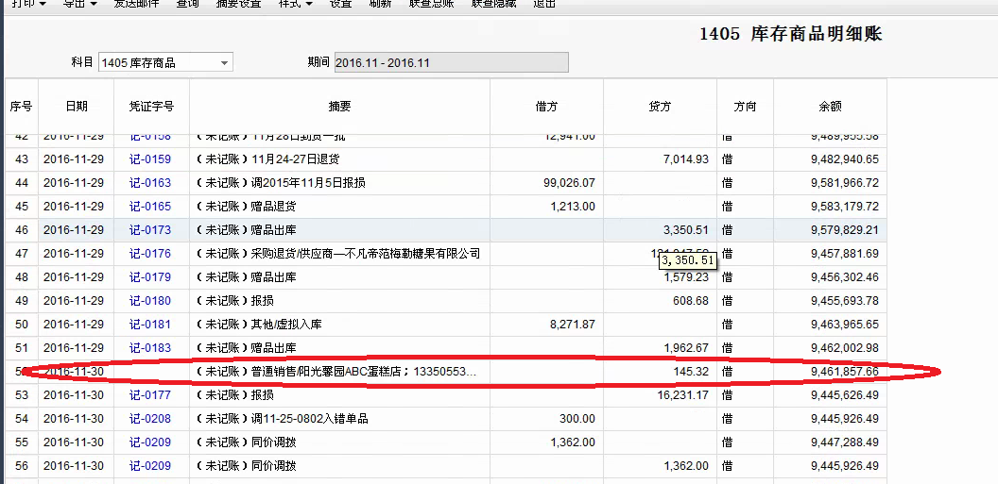Select summary 调11-25-0802入错单品

click(310, 419)
